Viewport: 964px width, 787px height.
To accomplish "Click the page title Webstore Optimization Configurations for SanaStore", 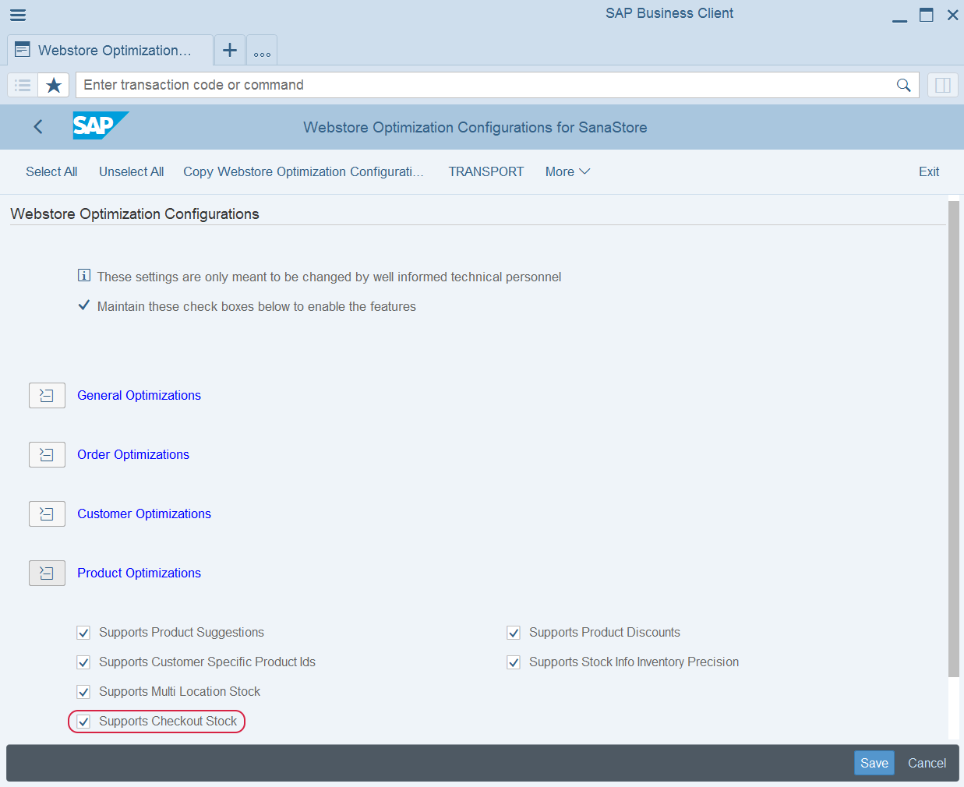I will pos(475,128).
